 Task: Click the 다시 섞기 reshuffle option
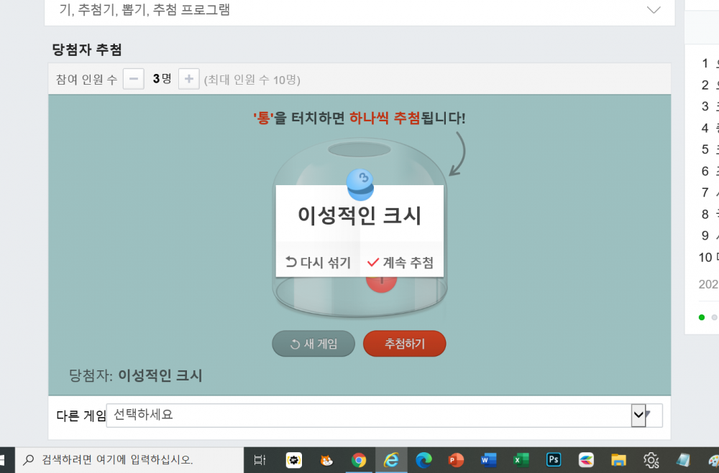[x=318, y=263]
